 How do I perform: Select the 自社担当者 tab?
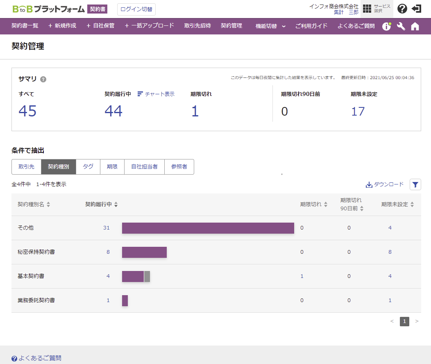(144, 167)
